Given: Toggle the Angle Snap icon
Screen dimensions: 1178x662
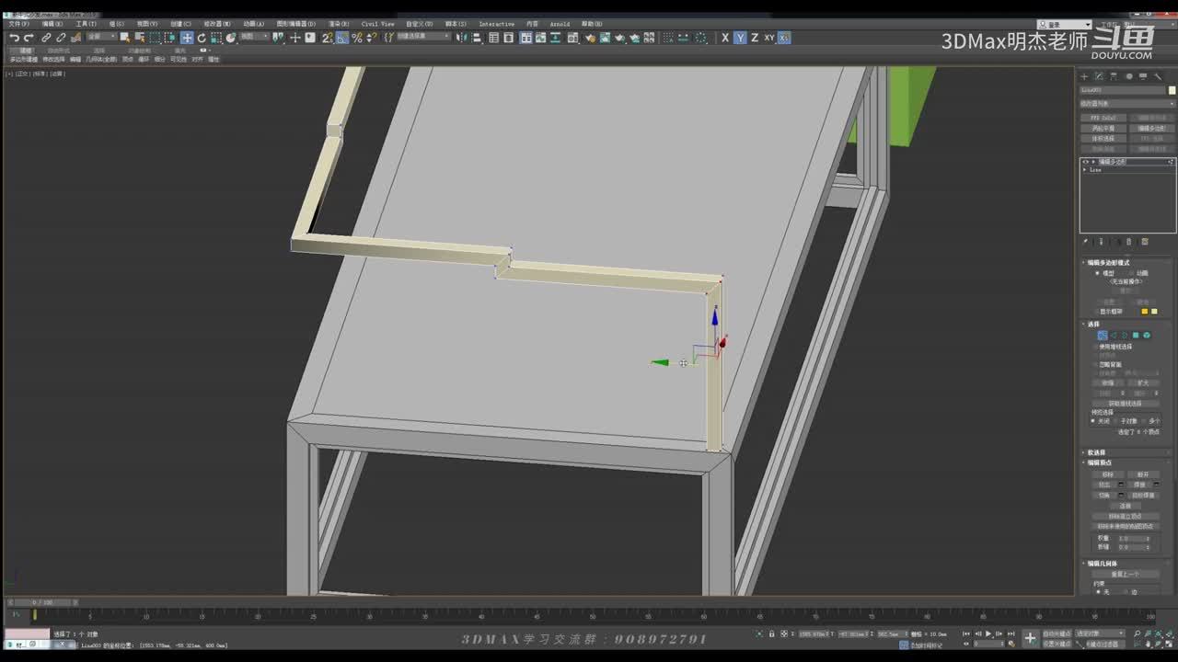Looking at the screenshot, I should click(341, 38).
